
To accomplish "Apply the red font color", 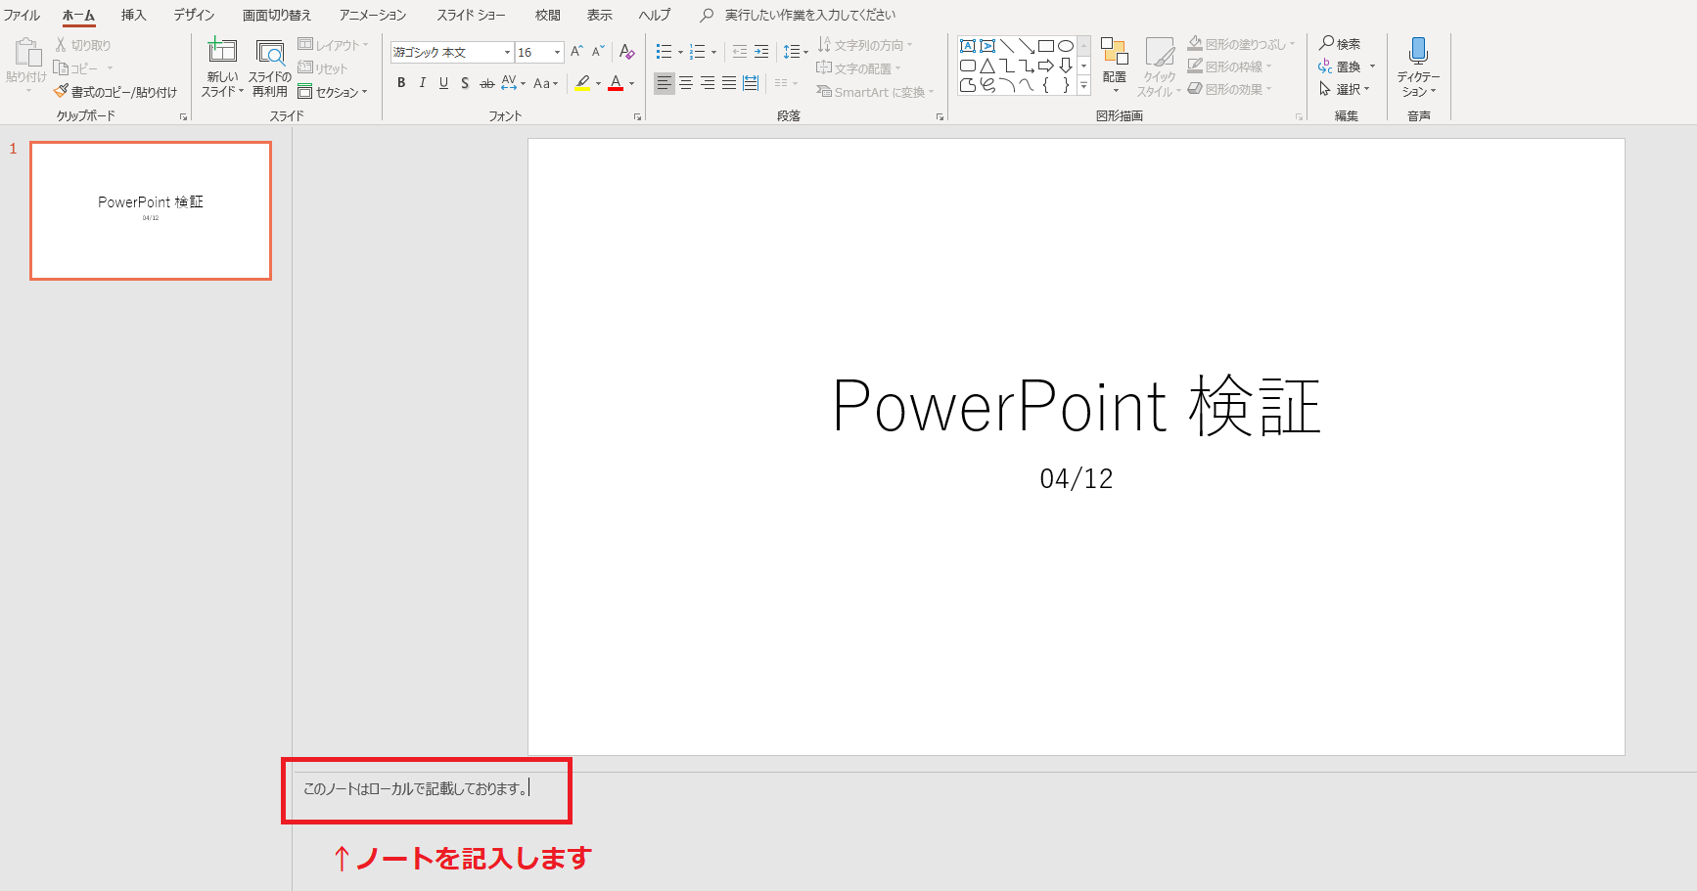I will [616, 83].
